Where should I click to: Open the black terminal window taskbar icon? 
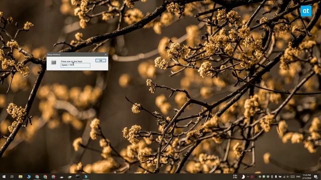point(78,176)
